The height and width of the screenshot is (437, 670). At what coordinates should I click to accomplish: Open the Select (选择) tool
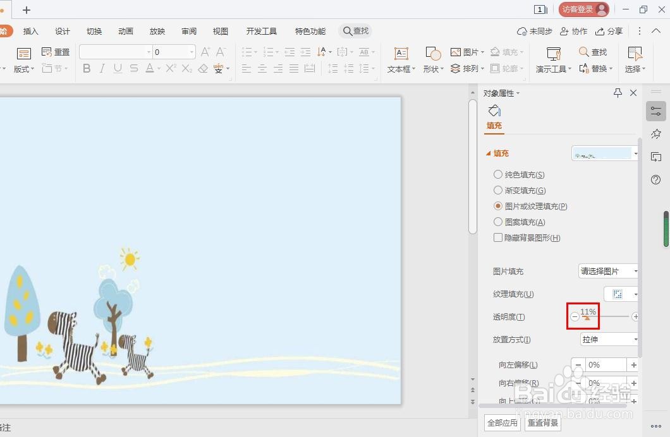click(x=635, y=60)
